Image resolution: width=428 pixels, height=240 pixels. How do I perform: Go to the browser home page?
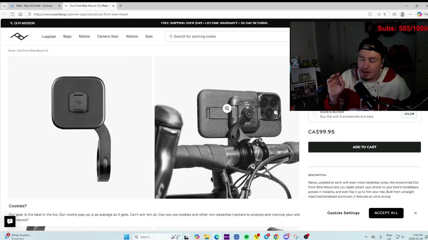20,14
